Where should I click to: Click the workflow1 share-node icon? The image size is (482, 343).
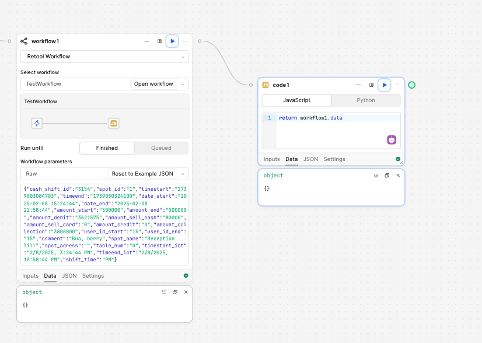coord(24,41)
